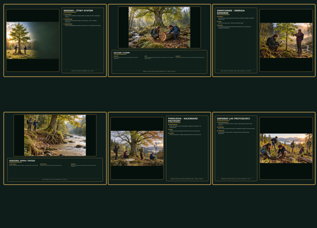This screenshot has height=228, width=317.
Task: Click the title 'FENOLOGIA – KALENDARZ PRZYRODY'
Action: tap(183, 120)
